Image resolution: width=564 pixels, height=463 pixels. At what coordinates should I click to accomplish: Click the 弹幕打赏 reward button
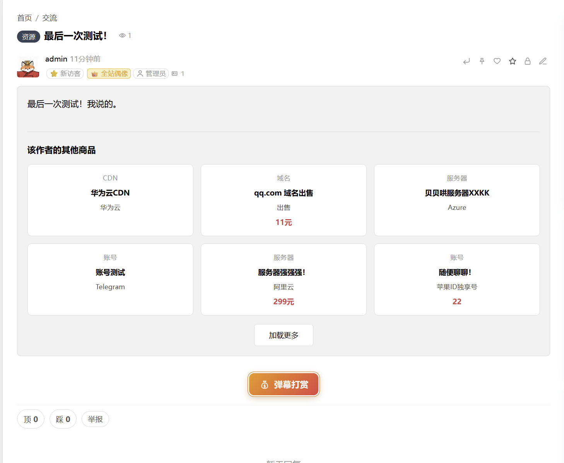tap(284, 384)
